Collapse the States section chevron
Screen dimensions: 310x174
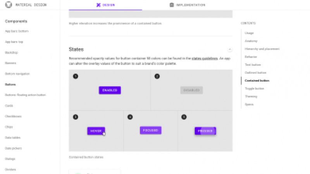(x=230, y=49)
